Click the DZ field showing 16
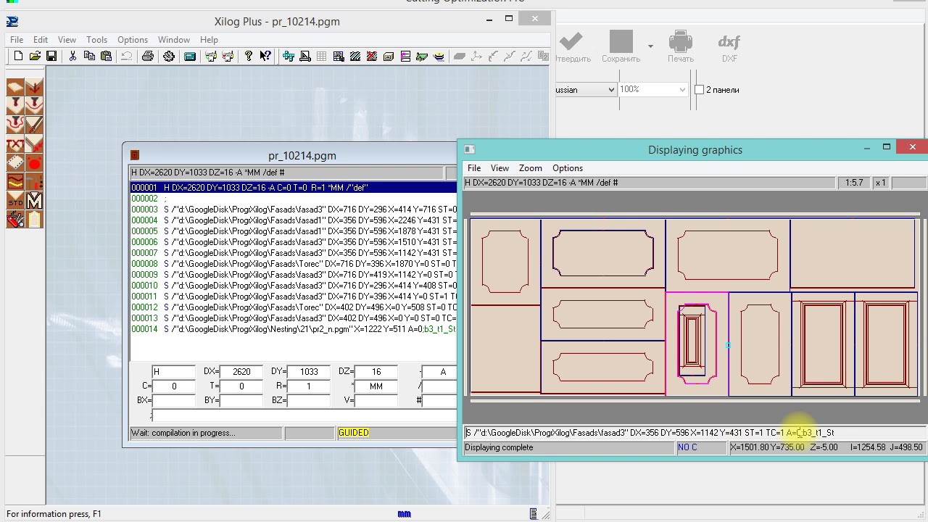 click(x=376, y=372)
